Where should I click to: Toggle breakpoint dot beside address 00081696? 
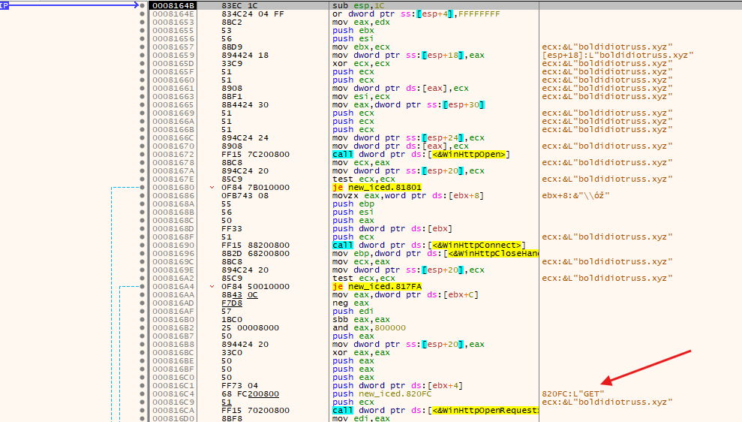pyautogui.click(x=142, y=253)
